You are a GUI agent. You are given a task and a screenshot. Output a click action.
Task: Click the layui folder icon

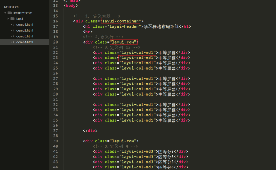12,18
